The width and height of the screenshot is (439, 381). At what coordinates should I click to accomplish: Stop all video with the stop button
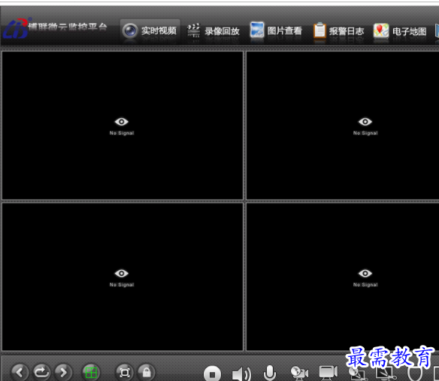click(x=212, y=373)
